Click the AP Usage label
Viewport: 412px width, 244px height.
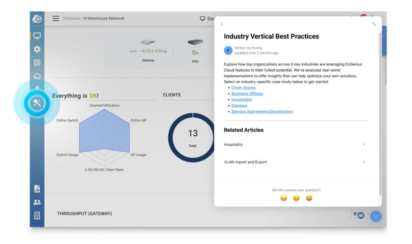tap(138, 155)
